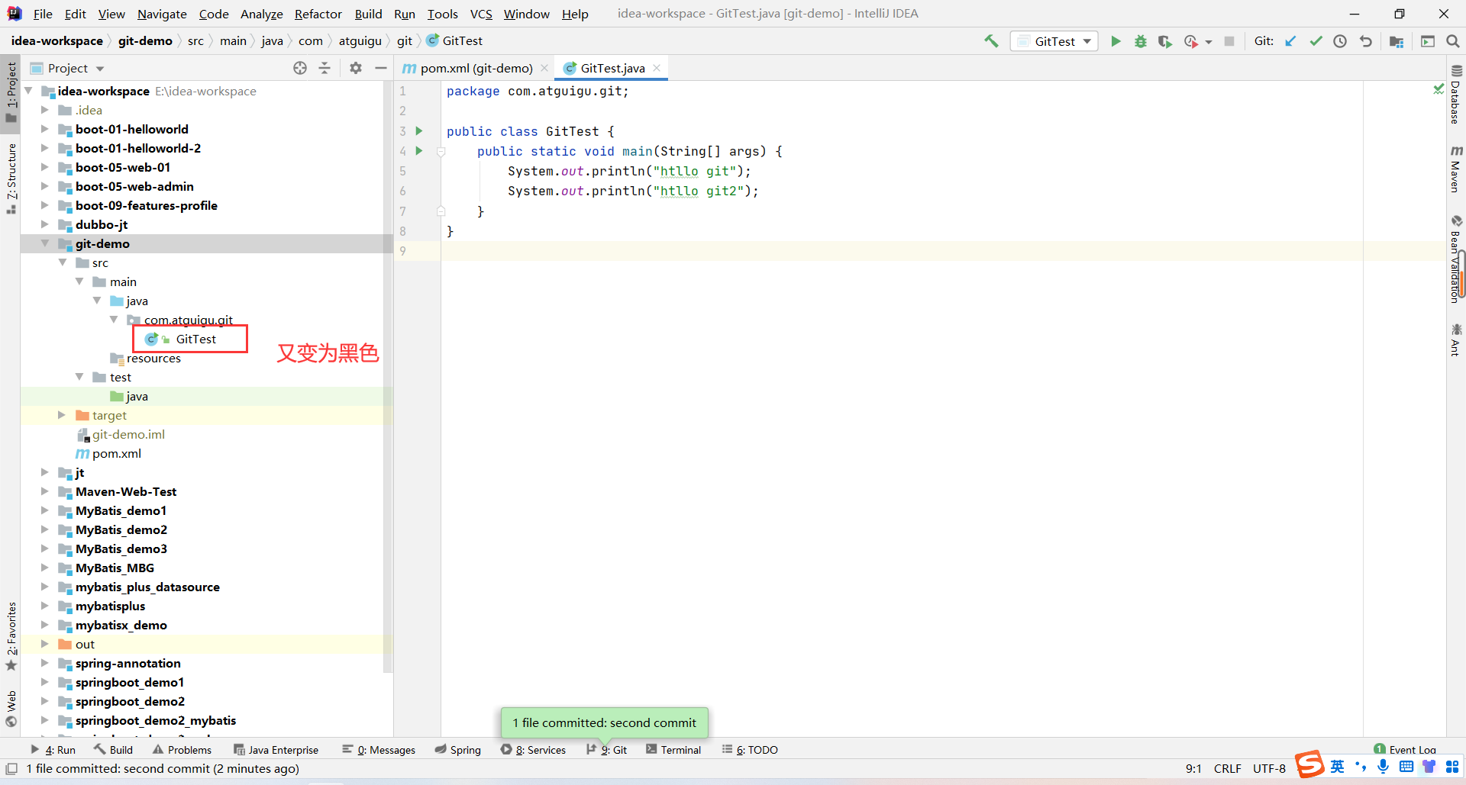The image size is (1466, 785).
Task: Collapse the git-demo module folder
Action: [x=45, y=243]
